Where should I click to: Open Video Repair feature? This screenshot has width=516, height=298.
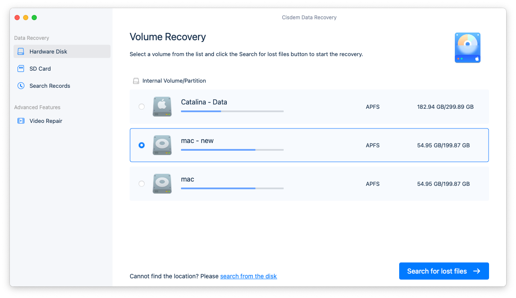62,121
